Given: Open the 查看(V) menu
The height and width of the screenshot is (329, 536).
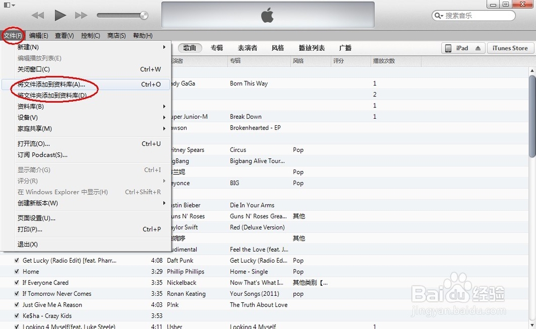Looking at the screenshot, I should pos(64,35).
